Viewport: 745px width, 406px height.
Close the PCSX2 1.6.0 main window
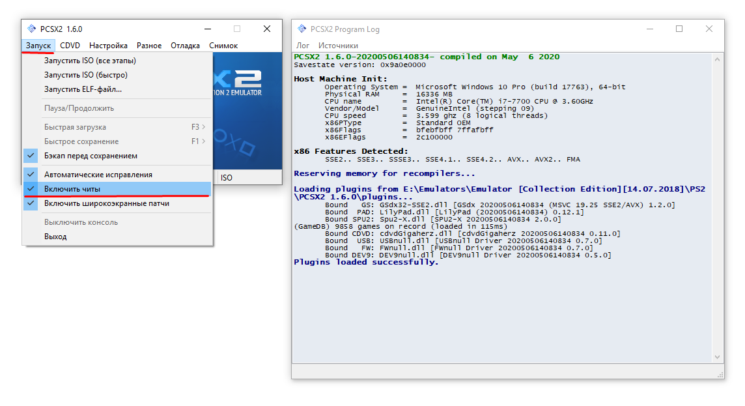coord(267,29)
